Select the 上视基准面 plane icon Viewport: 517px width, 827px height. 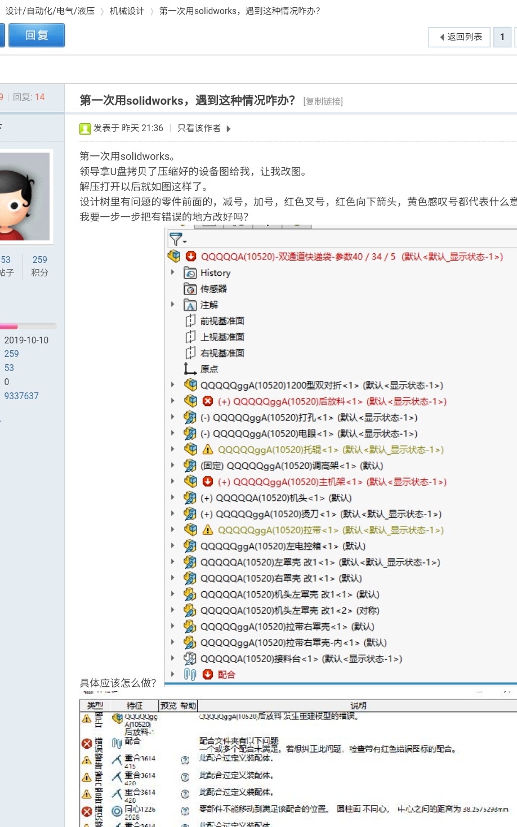[x=190, y=337]
